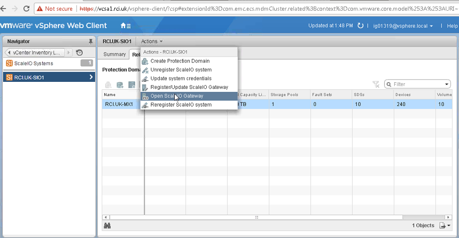Choose Reregister ScaleIO system
459x238 pixels.
pos(189,105)
